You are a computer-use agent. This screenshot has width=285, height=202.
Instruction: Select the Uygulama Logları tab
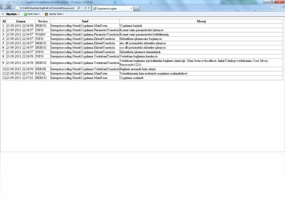click(x=112, y=8)
